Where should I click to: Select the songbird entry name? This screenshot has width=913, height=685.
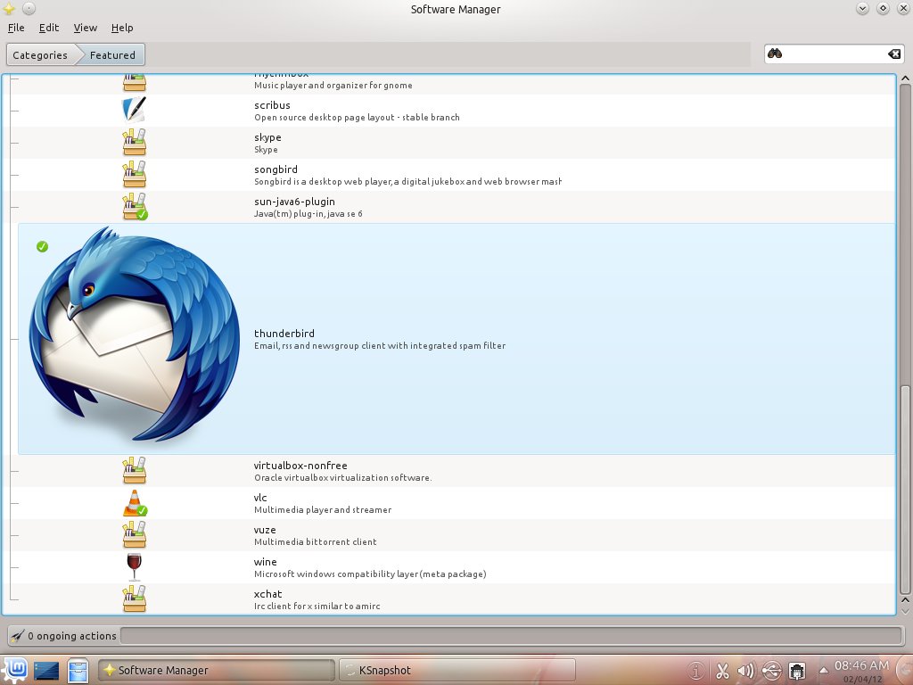coord(276,169)
